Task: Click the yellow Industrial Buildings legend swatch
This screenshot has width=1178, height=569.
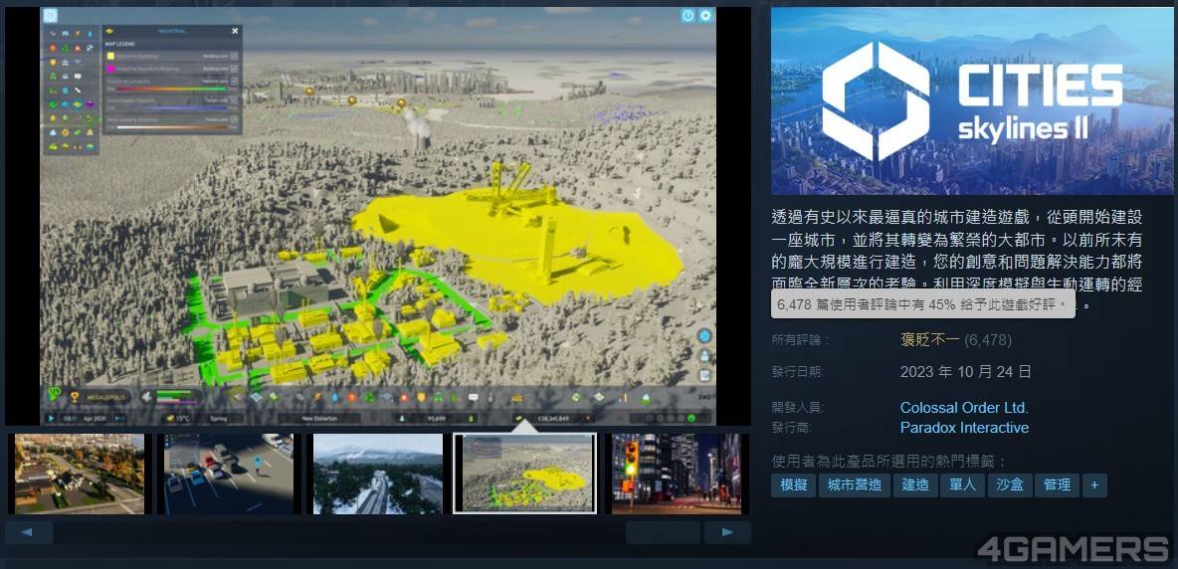Action: 110,57
